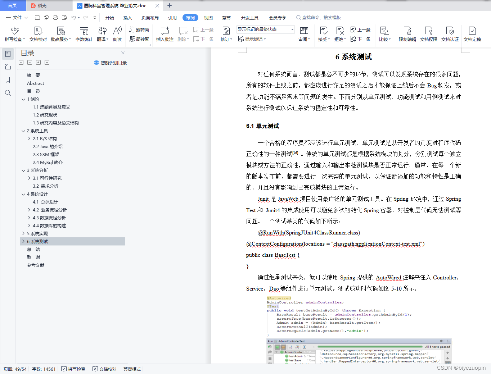Click 兼容模式 in the status bar
Image resolution: width=491 pixels, height=374 pixels.
coord(132,369)
